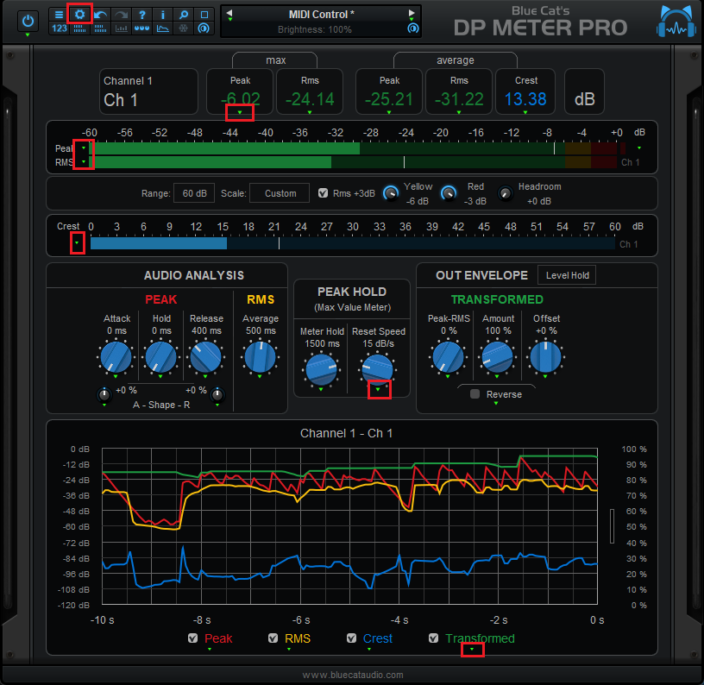704x685 pixels.
Task: Open the main menu hamburger icon
Action: (59, 15)
